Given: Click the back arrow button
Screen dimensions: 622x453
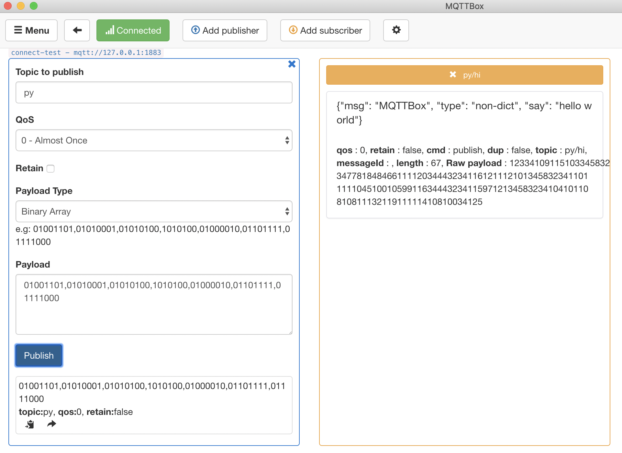Looking at the screenshot, I should coord(77,30).
